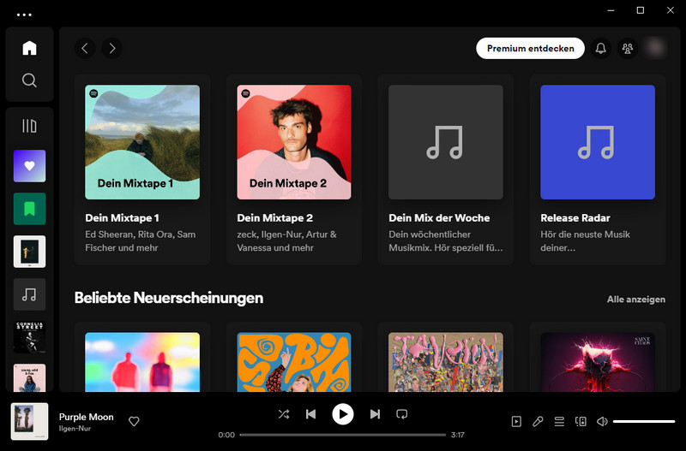This screenshot has height=451, width=686.
Task: Click the Release Radar title
Action: [x=575, y=218]
